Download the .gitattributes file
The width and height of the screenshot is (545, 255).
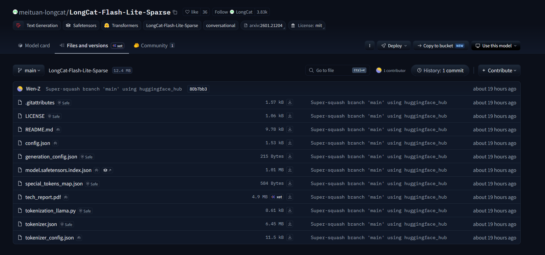290,102
